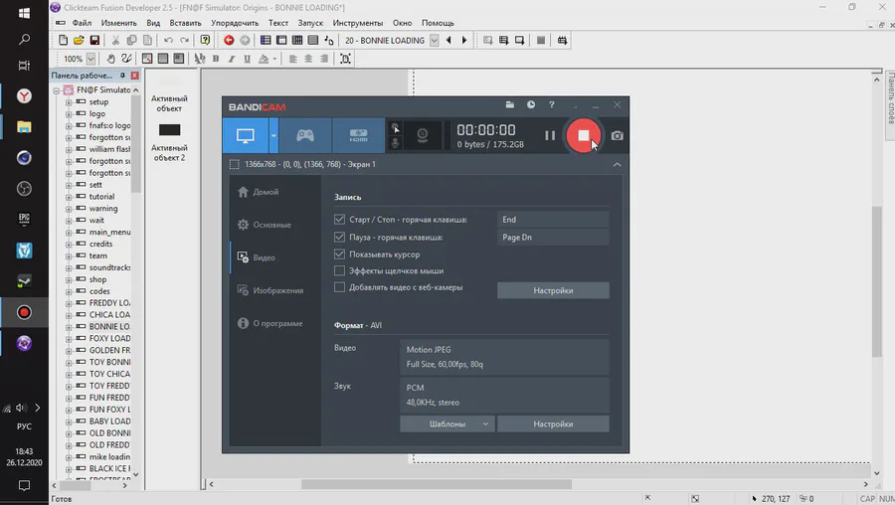Screen dimensions: 895x505
Task: Select Bandicam game recording mode
Action: pos(305,135)
